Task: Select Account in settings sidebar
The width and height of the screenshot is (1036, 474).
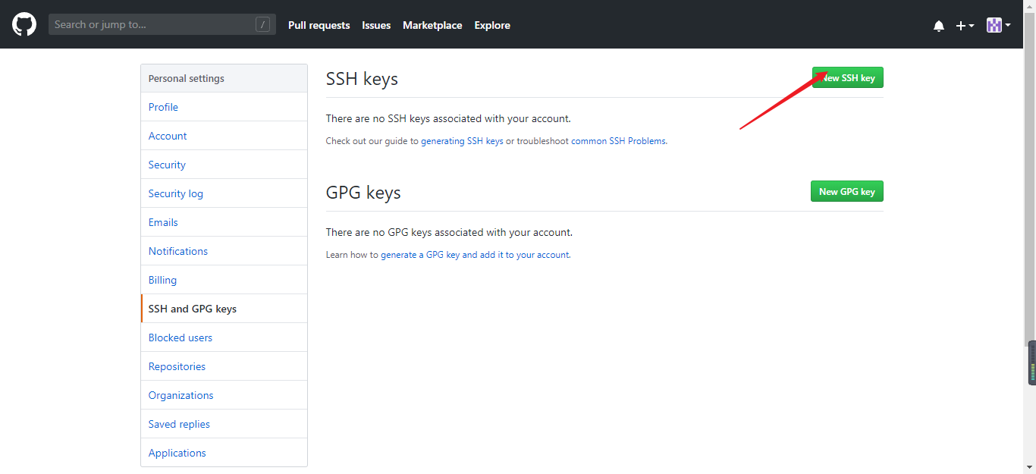Action: coord(224,136)
